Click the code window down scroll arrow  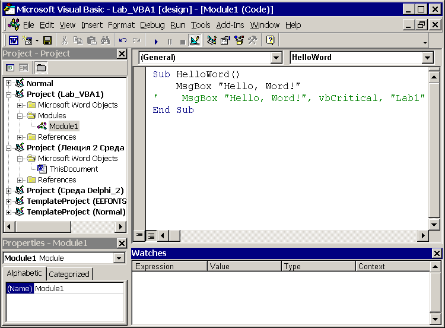coord(434,224)
